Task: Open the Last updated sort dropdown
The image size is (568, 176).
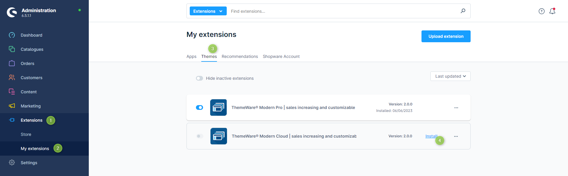Action: pos(450,76)
